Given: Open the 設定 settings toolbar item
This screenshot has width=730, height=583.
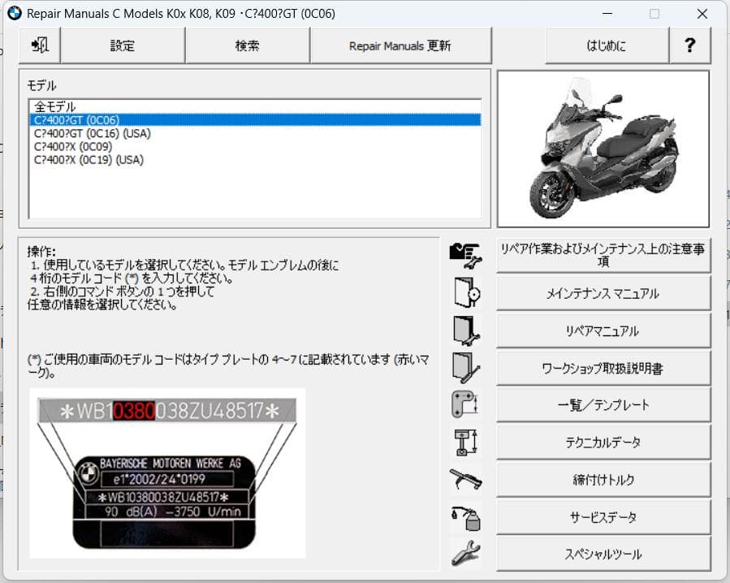Looking at the screenshot, I should coord(123,45).
